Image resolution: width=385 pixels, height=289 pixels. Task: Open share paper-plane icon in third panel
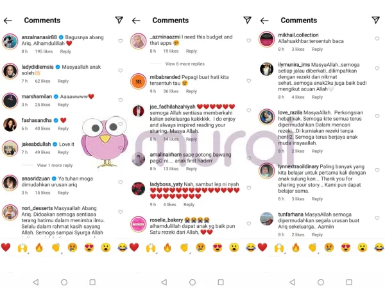(375, 20)
